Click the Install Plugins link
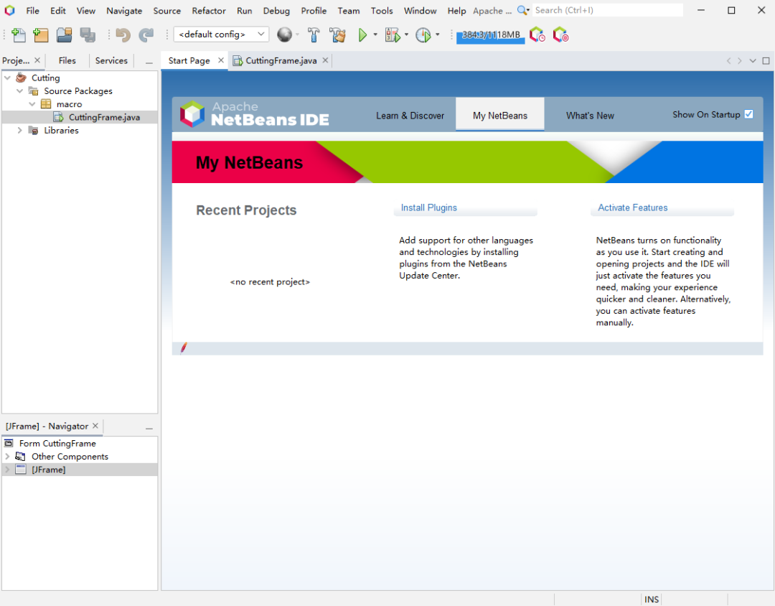Screen dimensions: 775x606 [x=428, y=208]
